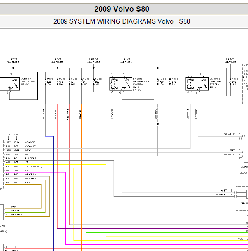This screenshot has height=251, width=248.
Task: Click the 'RED' pin 1 label at the bottom left
Action: [x=13, y=247]
